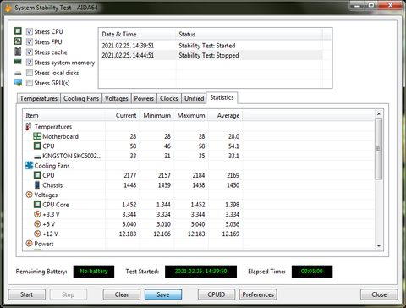Click the +12 V minimum value 12.106
Image resolution: width=406 pixels, height=308 pixels.
(x=162, y=234)
